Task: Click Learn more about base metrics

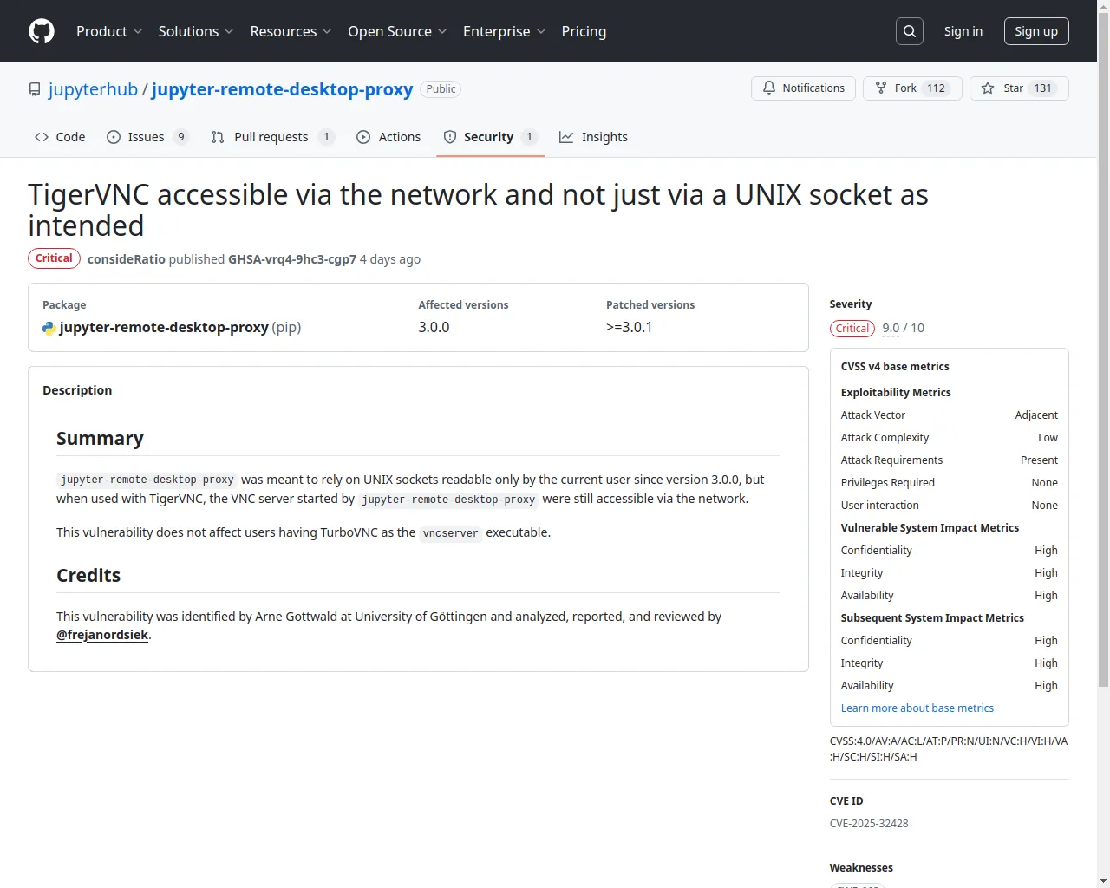Action: (917, 708)
